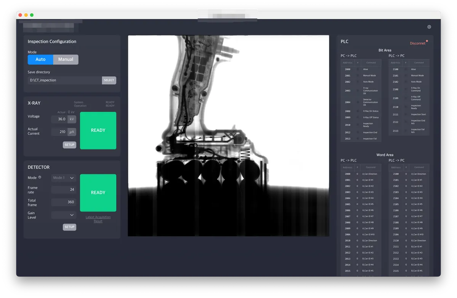Click the help icon beside detector Mode
Screen dimensions: 457x298
coord(40,177)
